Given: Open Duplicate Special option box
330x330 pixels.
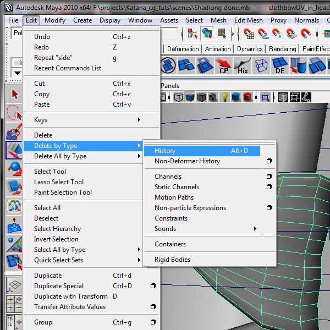Looking at the screenshot, I should tap(153, 286).
